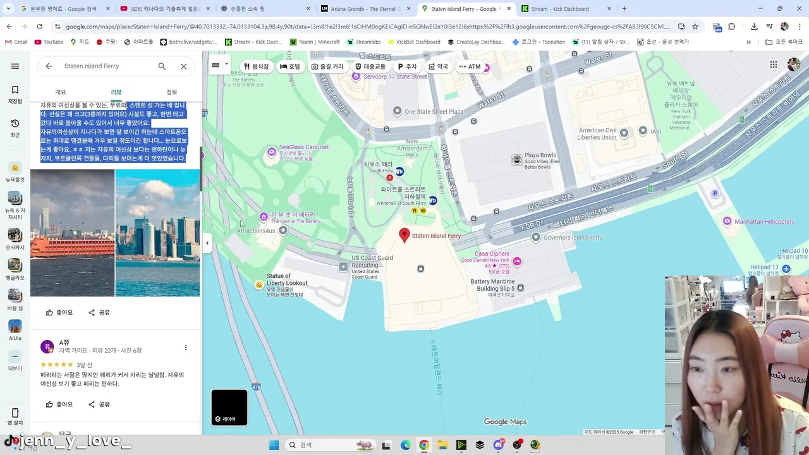
Task: Share A쭈's review
Action: point(99,404)
